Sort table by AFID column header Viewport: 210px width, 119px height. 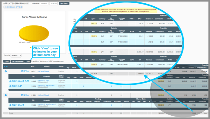pos(33,66)
